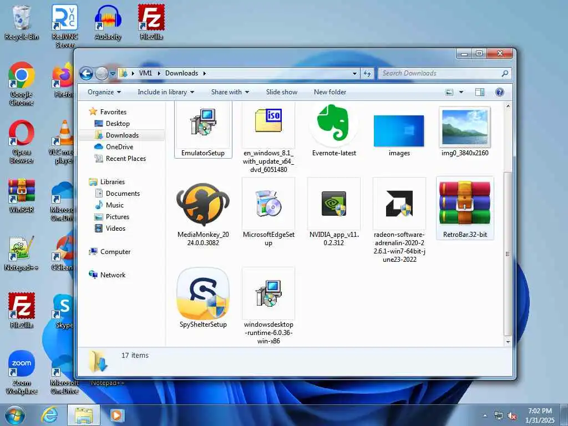The image size is (568, 426).
Task: Click the Back navigation arrow
Action: point(86,74)
